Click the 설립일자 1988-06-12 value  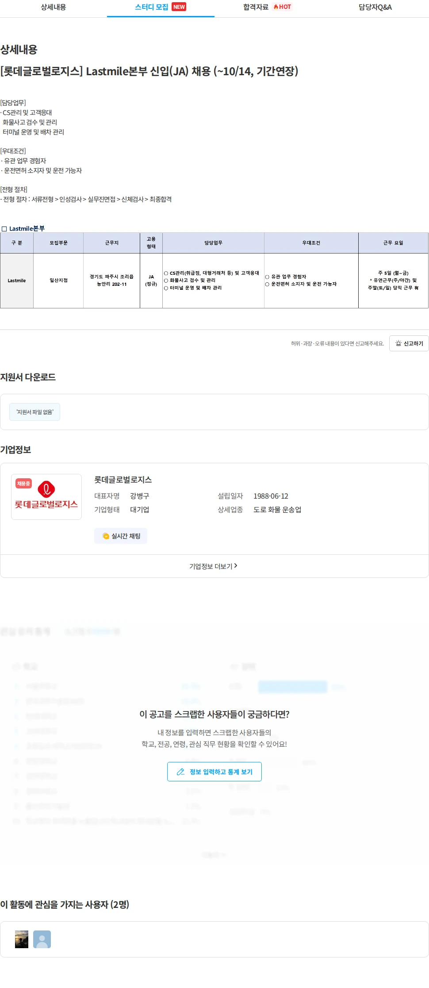point(271,496)
